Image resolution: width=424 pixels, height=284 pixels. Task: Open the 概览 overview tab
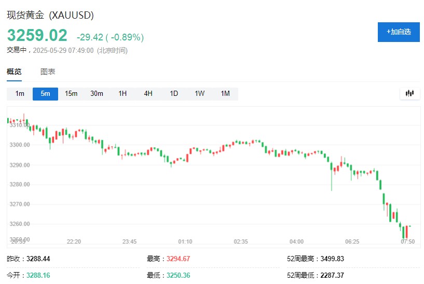coord(14,72)
